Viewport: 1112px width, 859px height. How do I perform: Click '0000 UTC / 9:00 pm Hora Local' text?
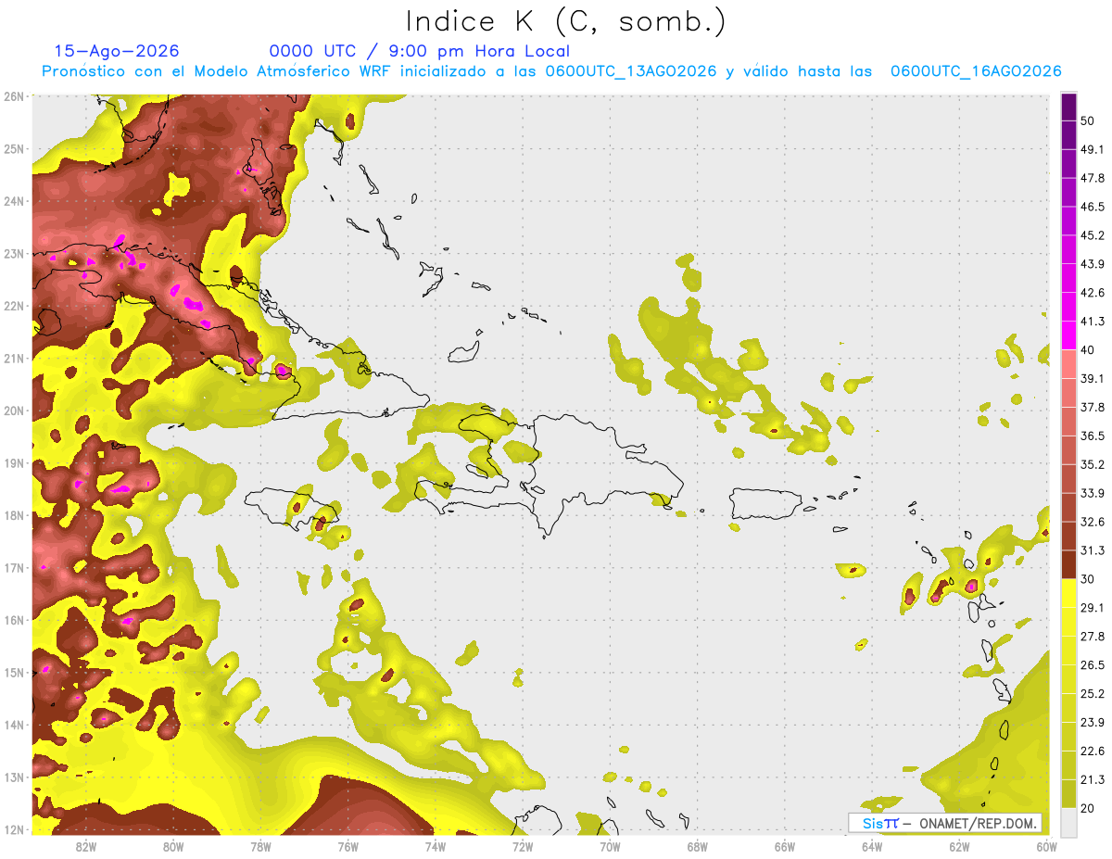pos(420,51)
